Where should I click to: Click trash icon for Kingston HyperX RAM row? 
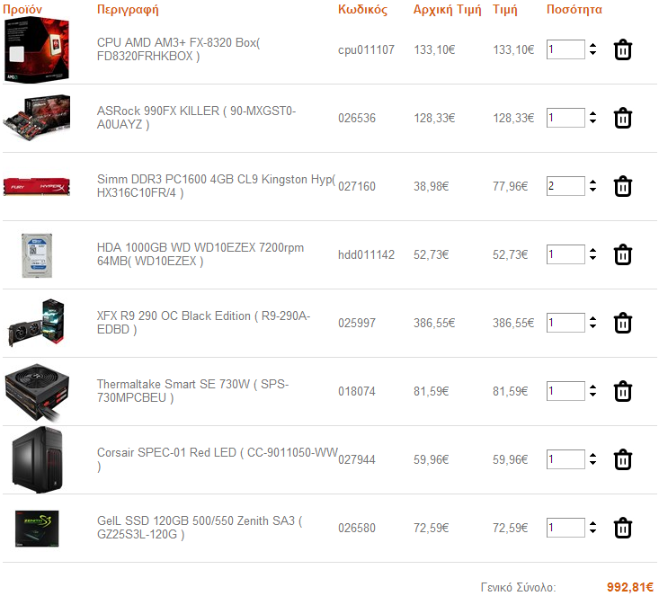[622, 187]
